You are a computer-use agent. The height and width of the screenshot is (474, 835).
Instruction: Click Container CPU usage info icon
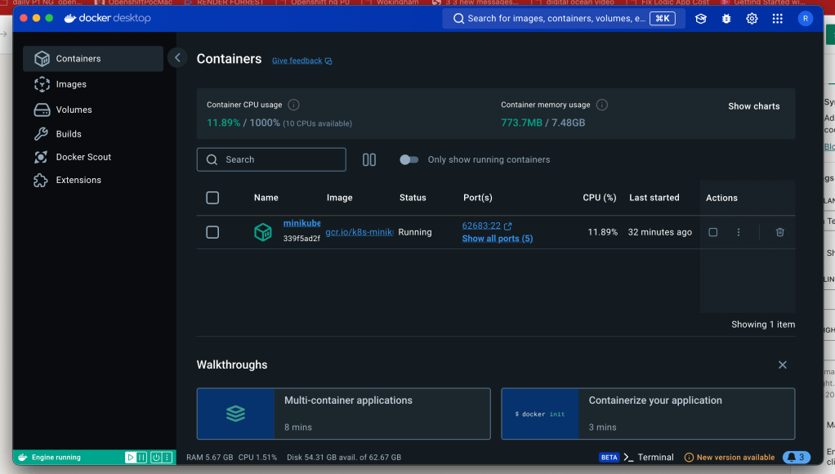click(293, 105)
